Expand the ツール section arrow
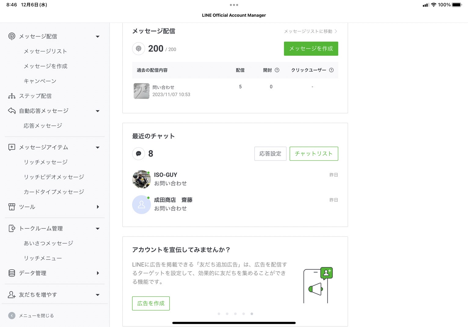Screen dimensions: 468x327 [x=98, y=207]
